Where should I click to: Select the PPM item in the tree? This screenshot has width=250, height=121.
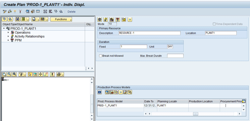pyautogui.click(x=18, y=40)
